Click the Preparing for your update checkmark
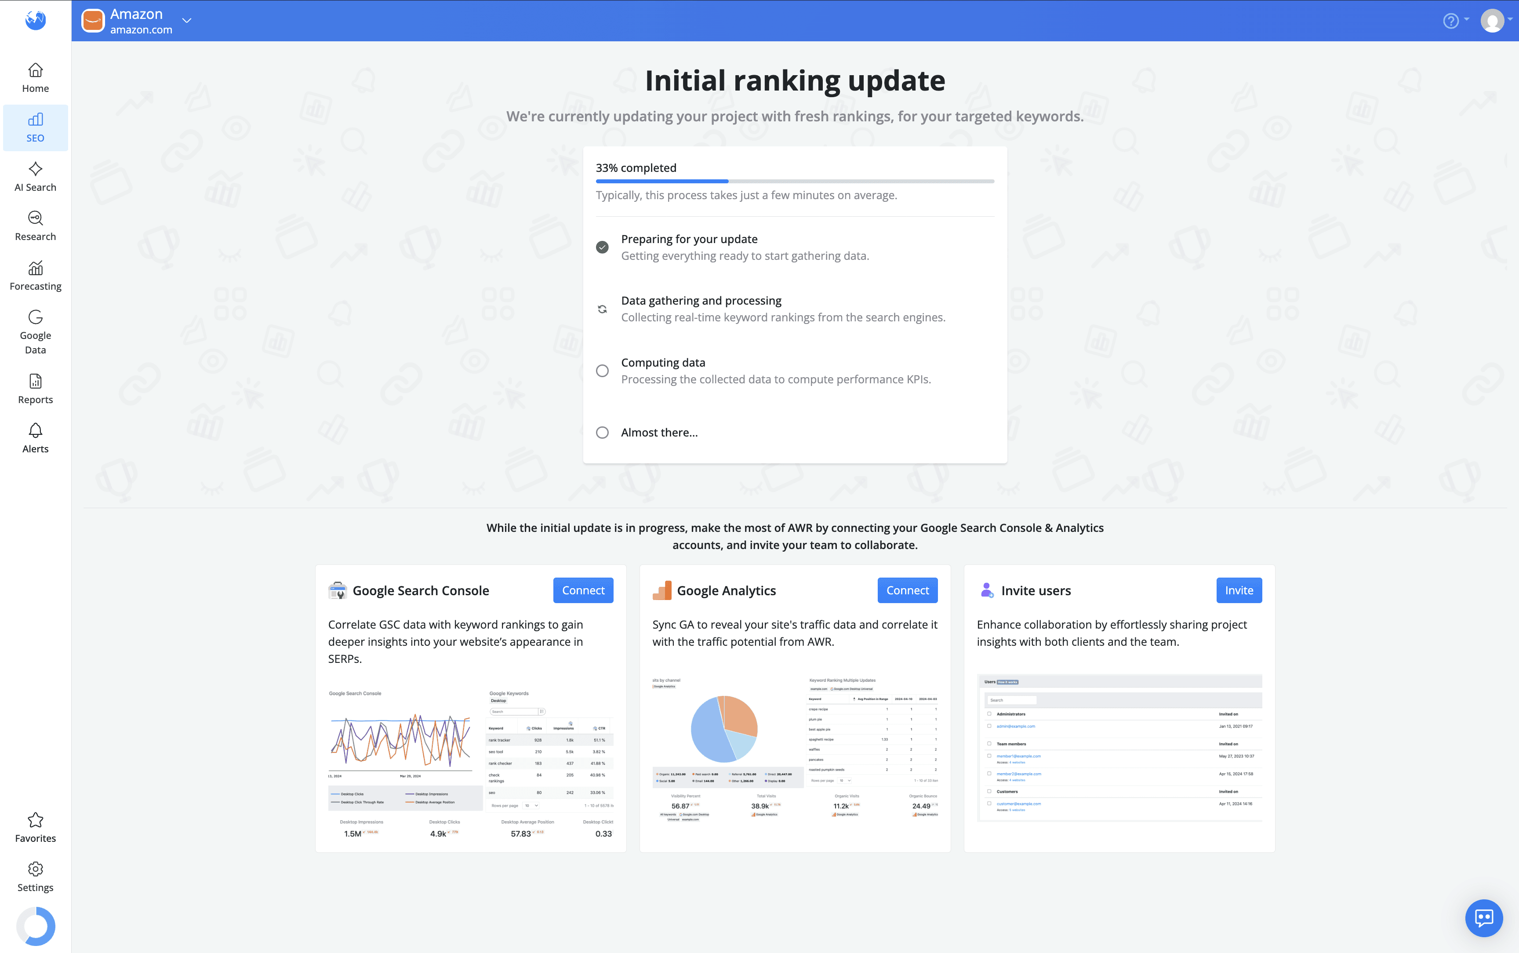Image resolution: width=1519 pixels, height=953 pixels. [x=602, y=247]
